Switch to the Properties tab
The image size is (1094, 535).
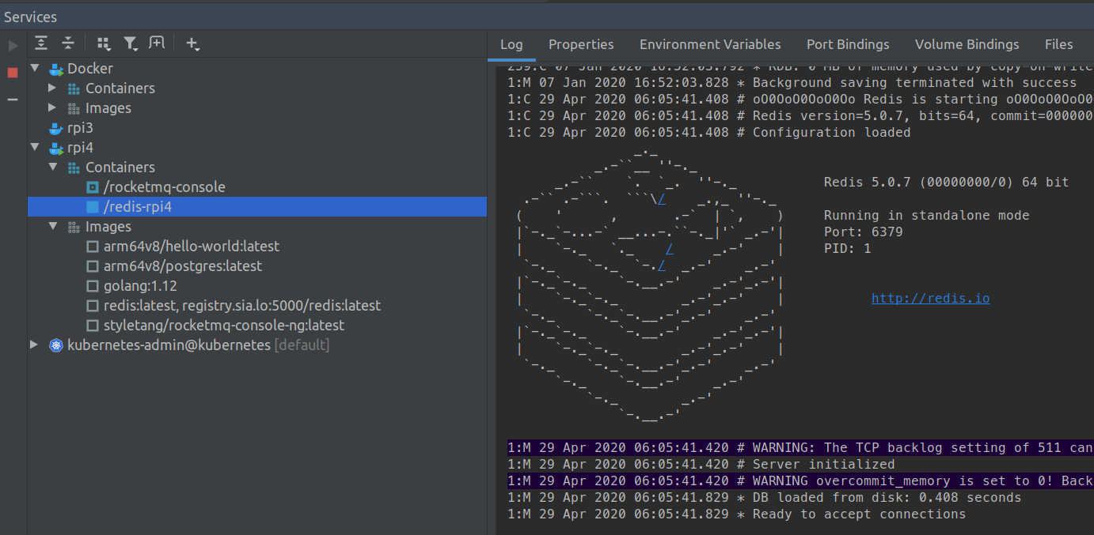click(x=581, y=44)
